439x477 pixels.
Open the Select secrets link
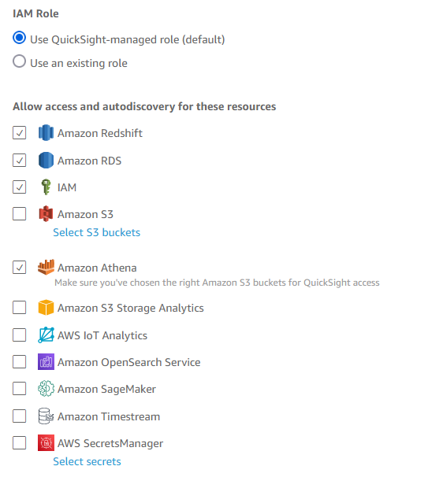(x=87, y=461)
